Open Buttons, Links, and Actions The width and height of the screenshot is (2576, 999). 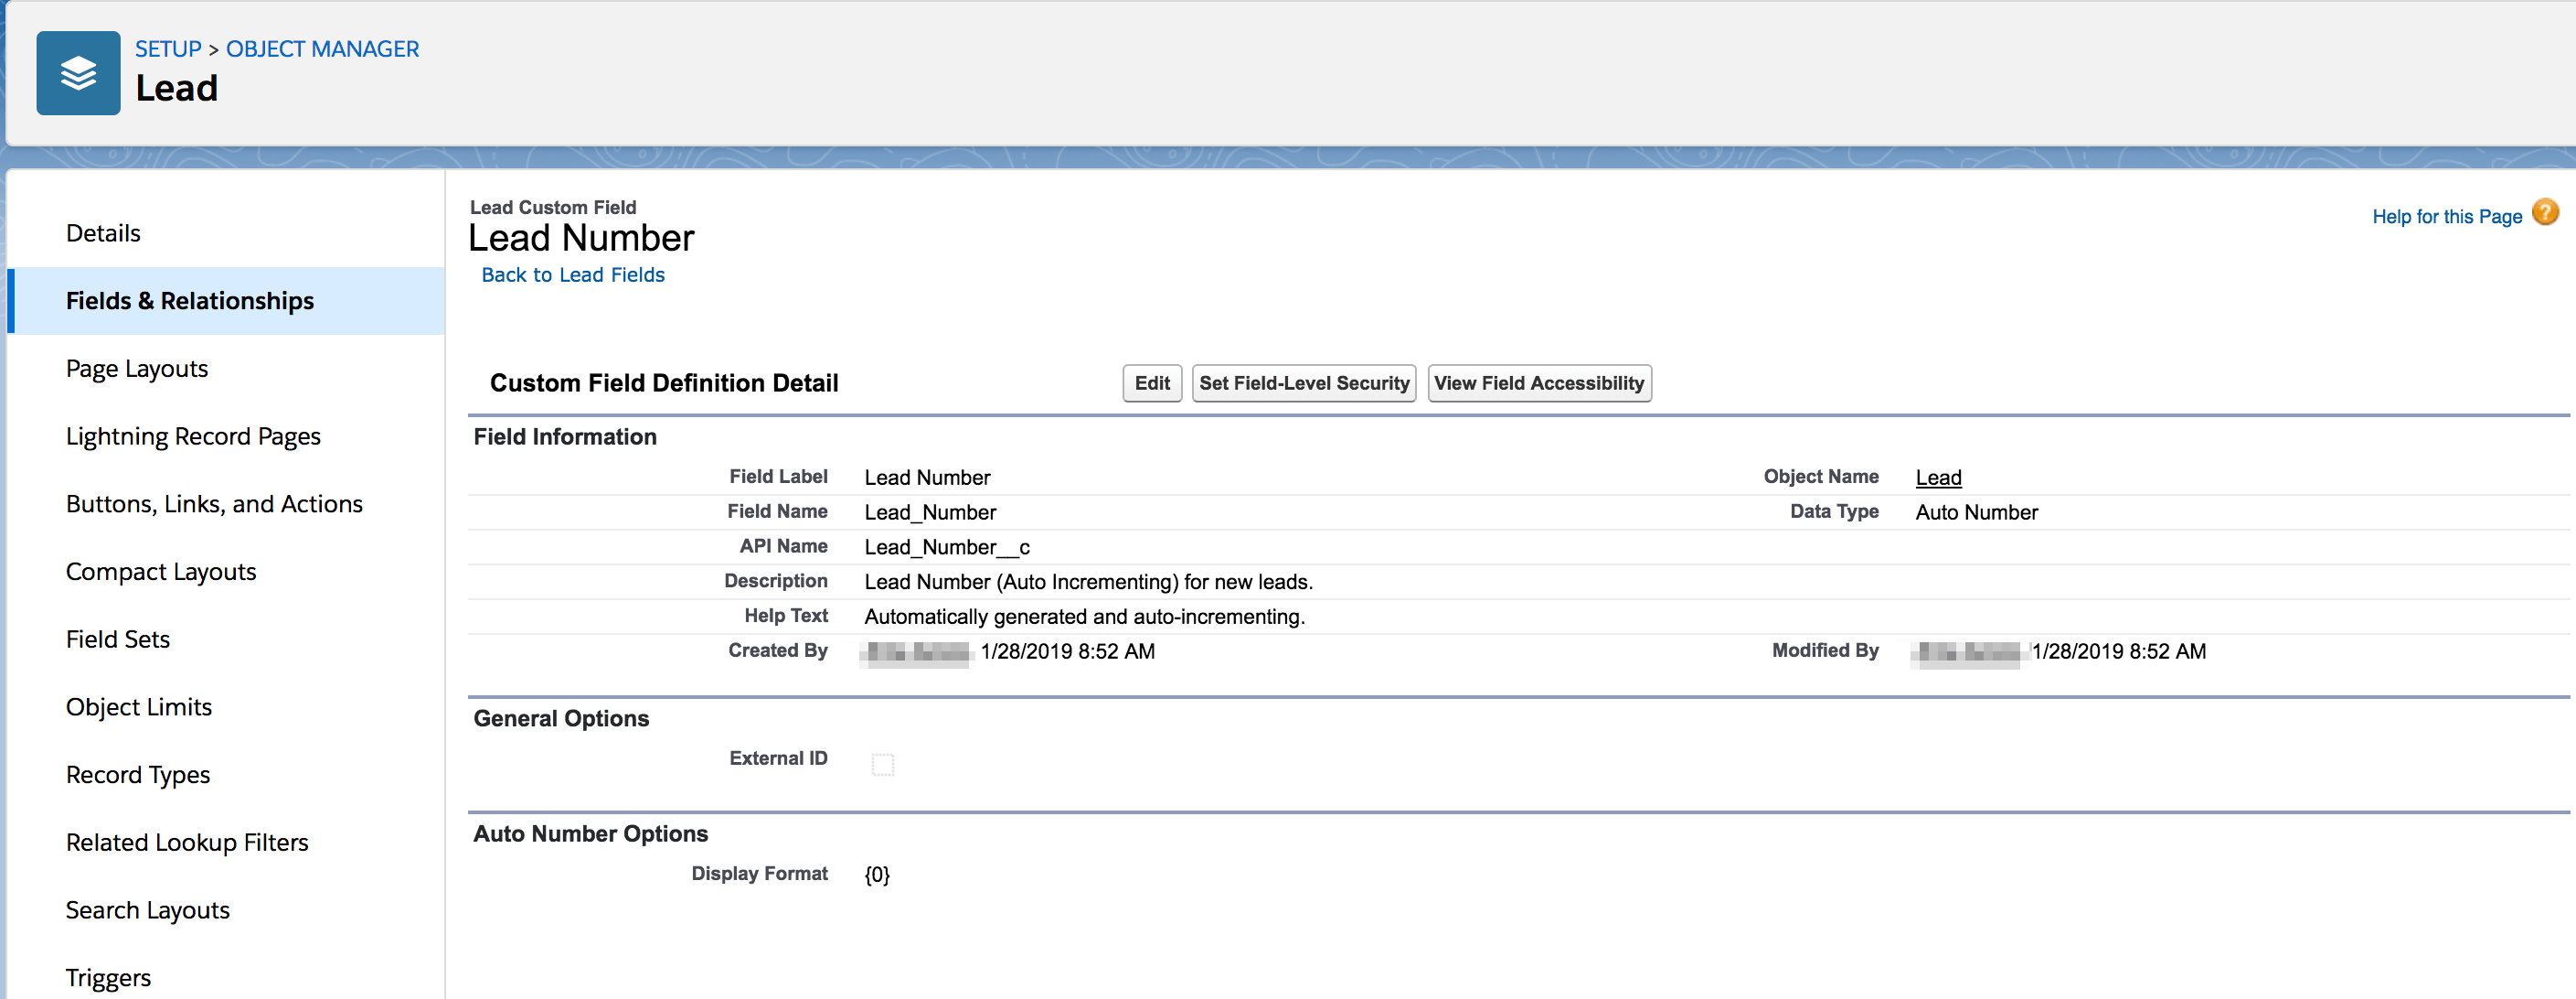point(214,503)
